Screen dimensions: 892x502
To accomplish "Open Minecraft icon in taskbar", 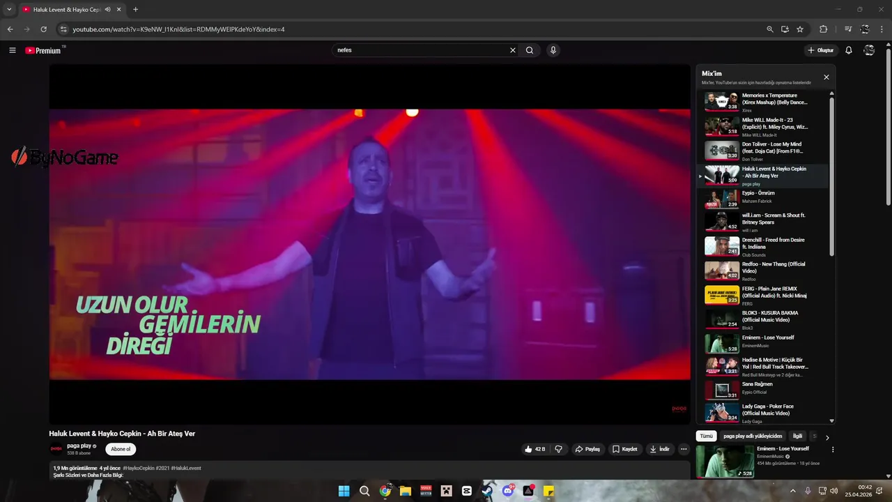I will pos(446,491).
